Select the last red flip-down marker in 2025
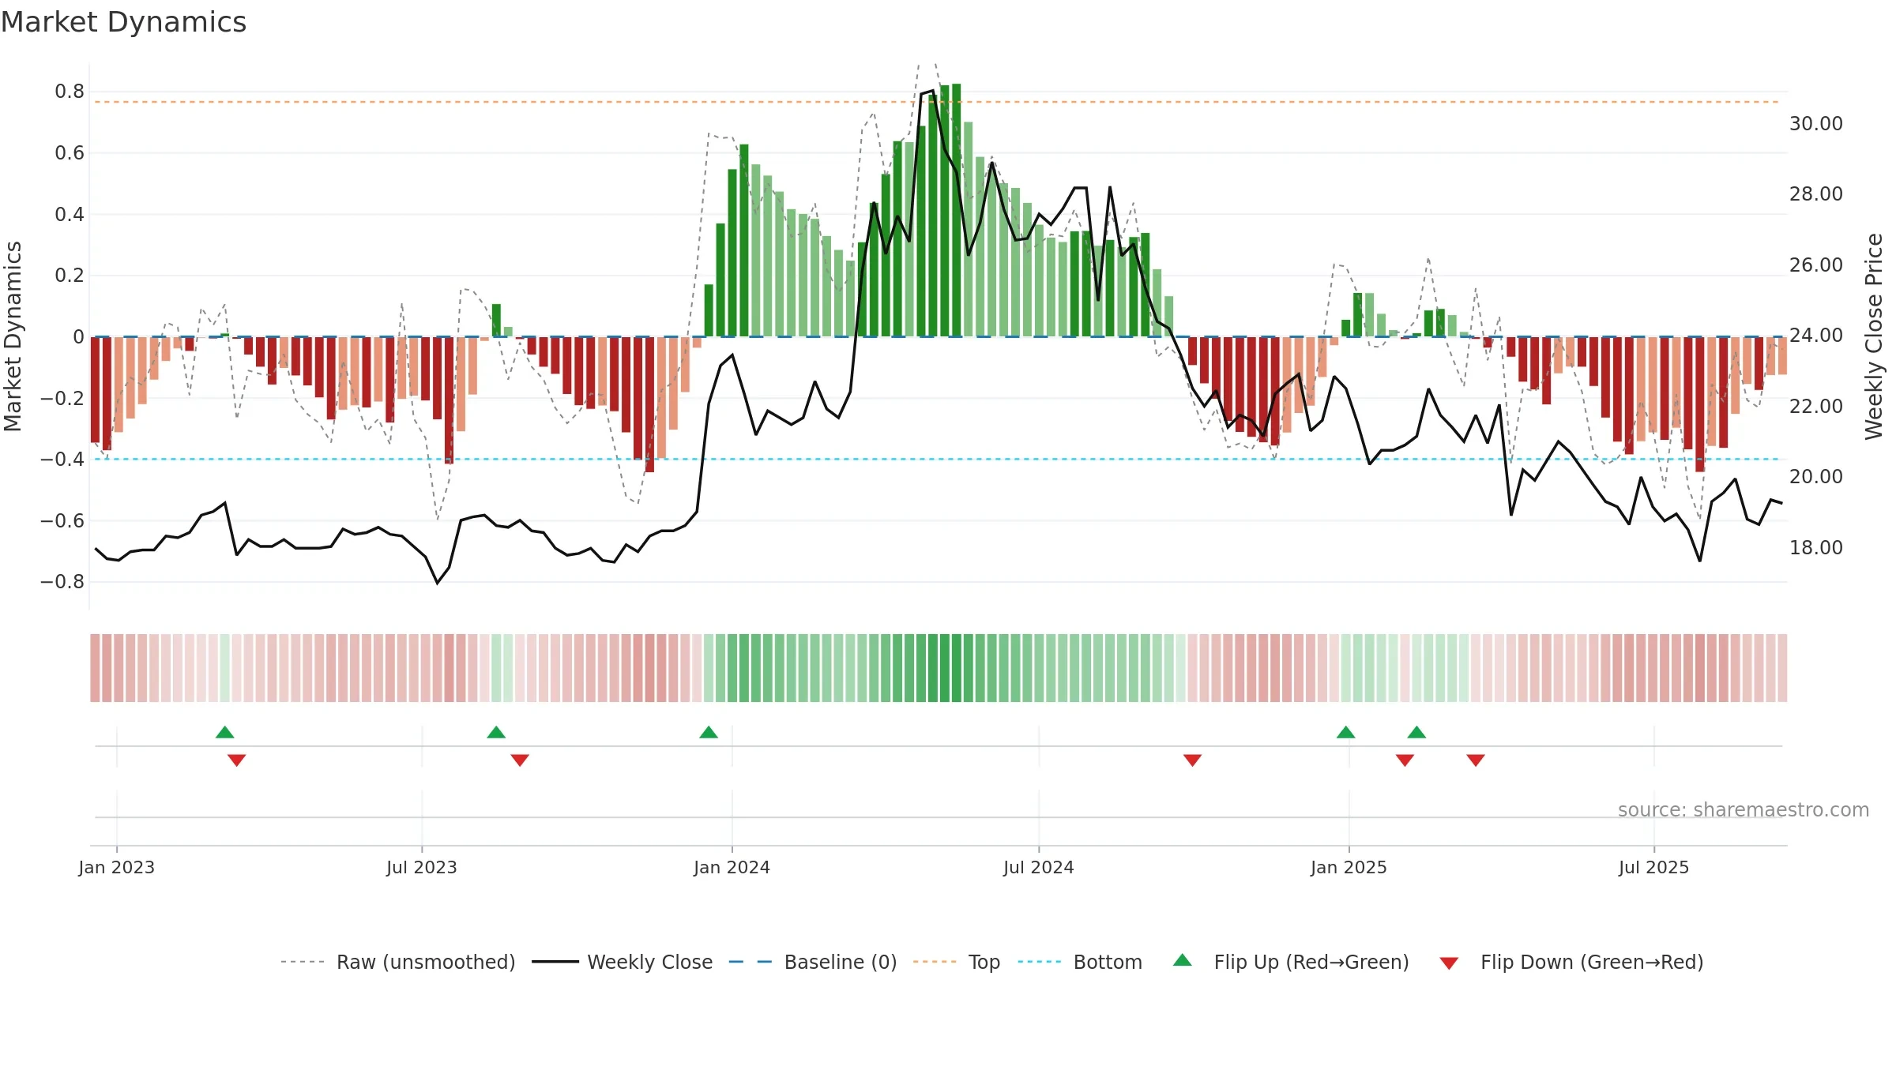The image size is (1896, 1066). click(1476, 760)
